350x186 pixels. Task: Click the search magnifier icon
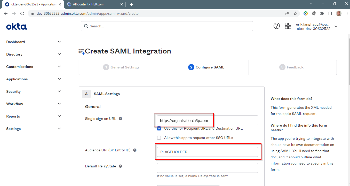click(86, 26)
